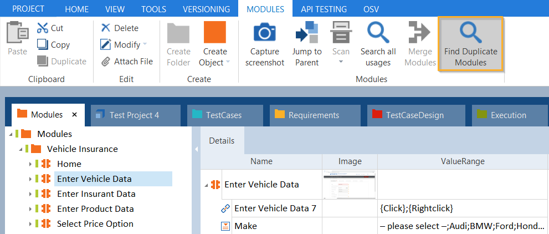Click the Delete icon in Edit group
The width and height of the screenshot is (549, 234).
point(106,28)
